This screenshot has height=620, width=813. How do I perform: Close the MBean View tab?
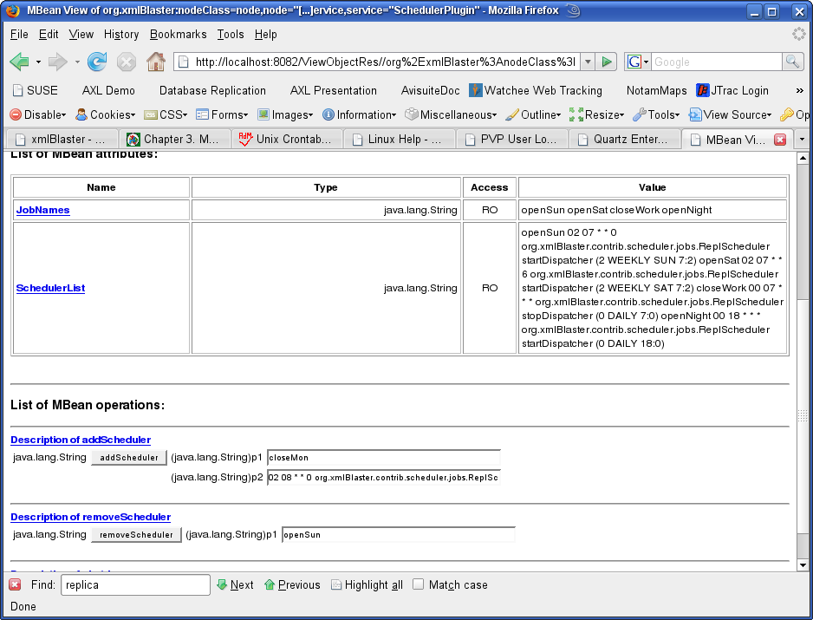780,139
